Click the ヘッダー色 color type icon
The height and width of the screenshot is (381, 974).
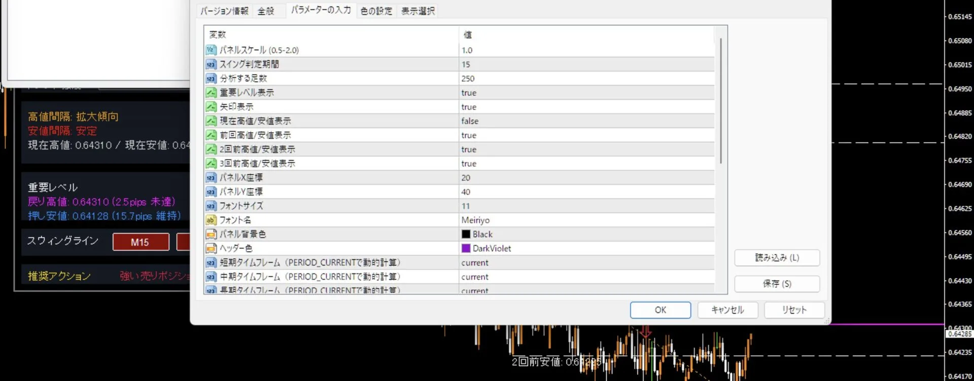[211, 249]
